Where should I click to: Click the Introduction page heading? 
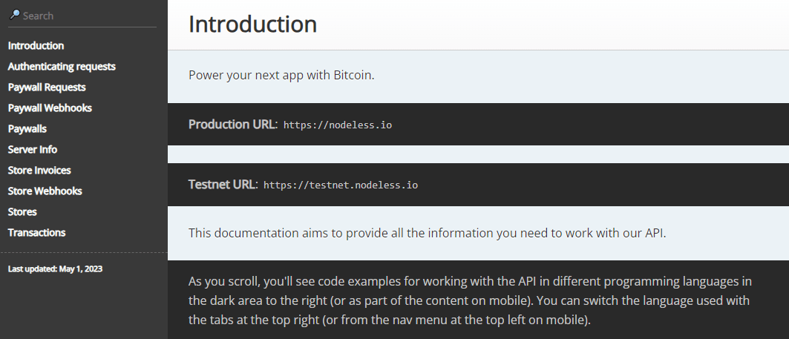252,24
